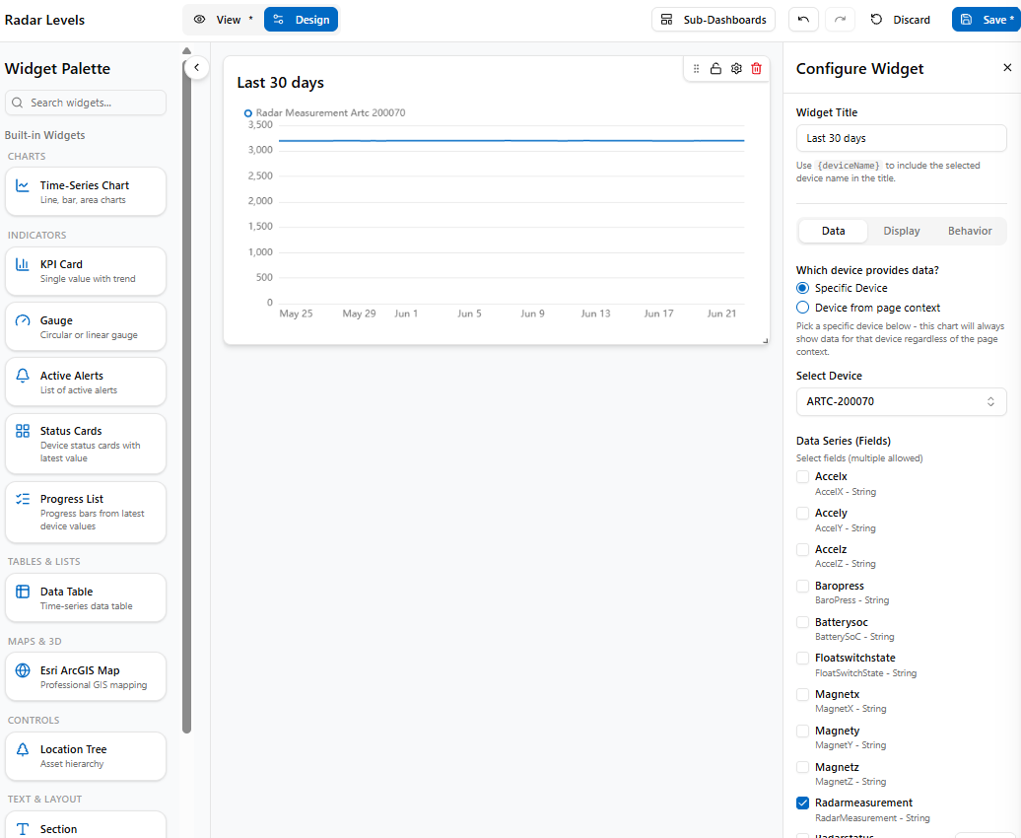Select Device from page context radio
1021x838 pixels.
click(803, 307)
